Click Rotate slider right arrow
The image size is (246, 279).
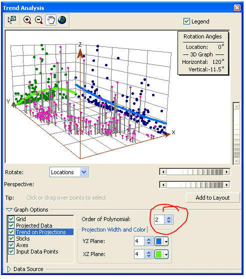(226, 172)
